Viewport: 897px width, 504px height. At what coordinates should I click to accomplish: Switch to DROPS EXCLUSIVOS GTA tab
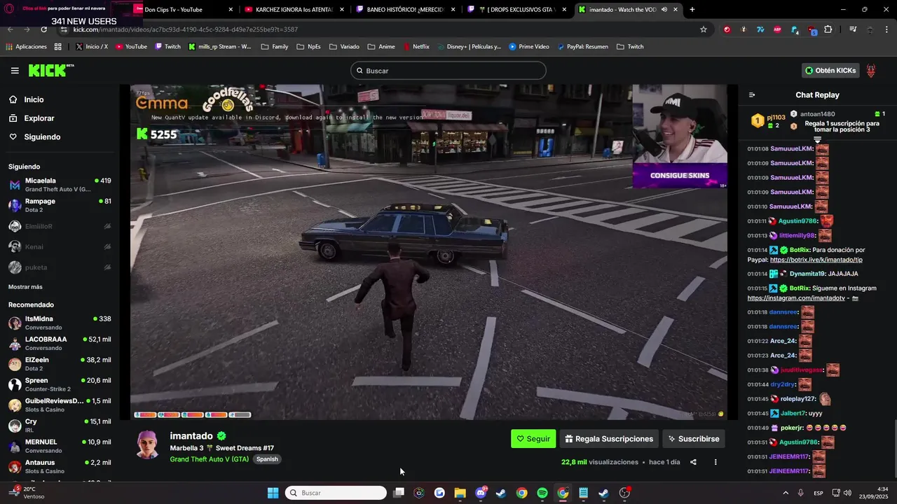tap(517, 10)
